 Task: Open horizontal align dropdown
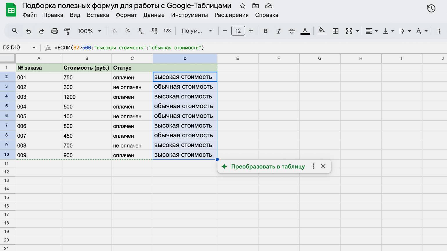coord(372,31)
